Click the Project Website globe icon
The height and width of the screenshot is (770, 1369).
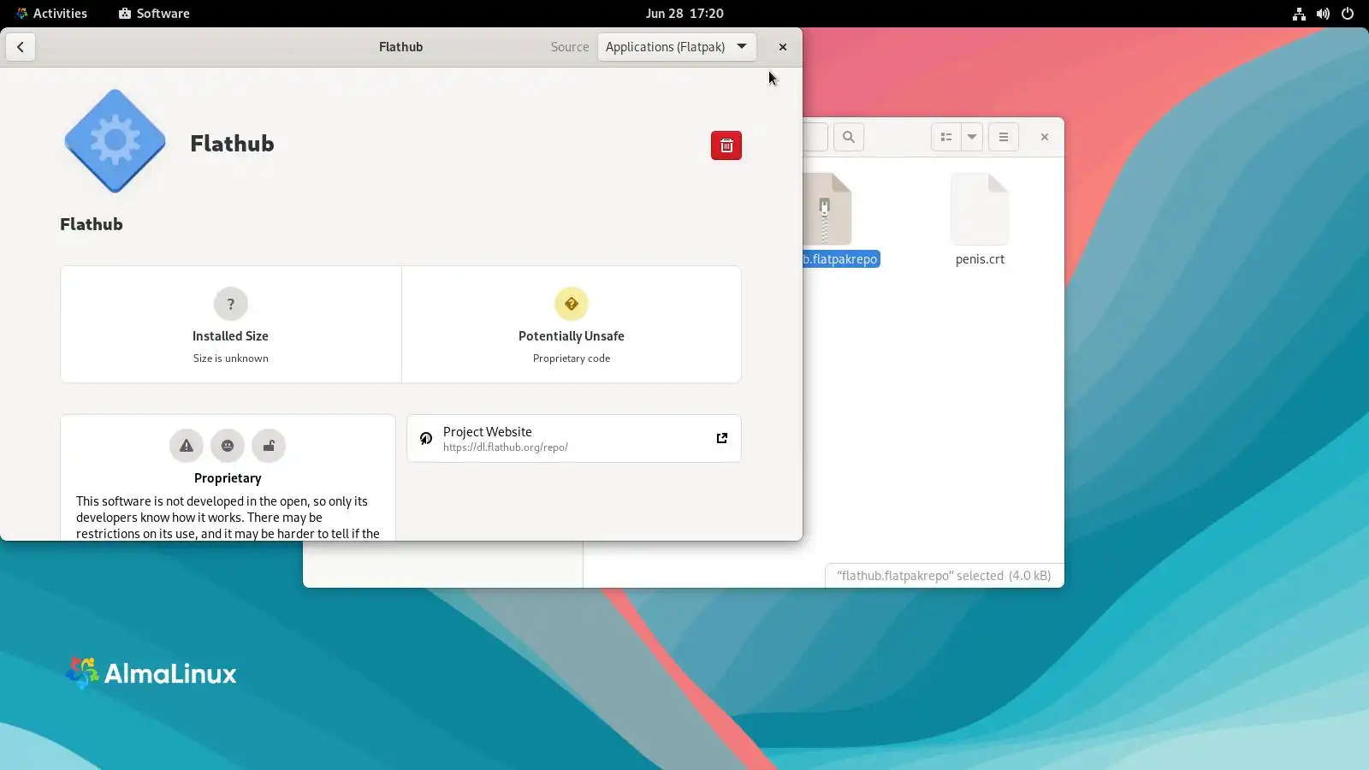426,439
